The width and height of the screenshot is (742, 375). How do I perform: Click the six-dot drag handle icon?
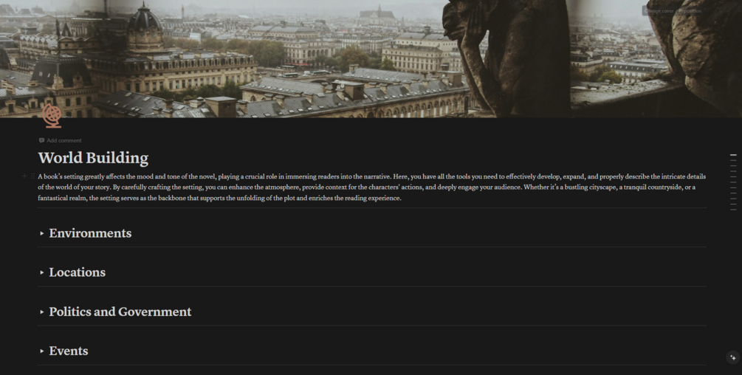coord(32,176)
